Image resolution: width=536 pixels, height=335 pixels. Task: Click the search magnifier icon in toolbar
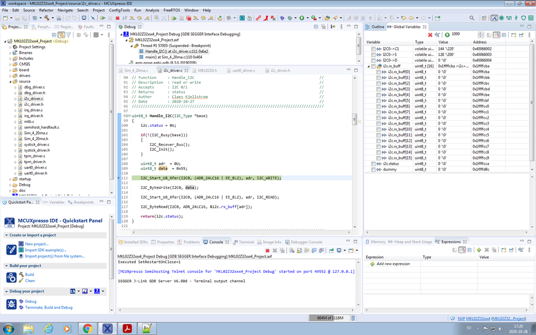pos(472,18)
